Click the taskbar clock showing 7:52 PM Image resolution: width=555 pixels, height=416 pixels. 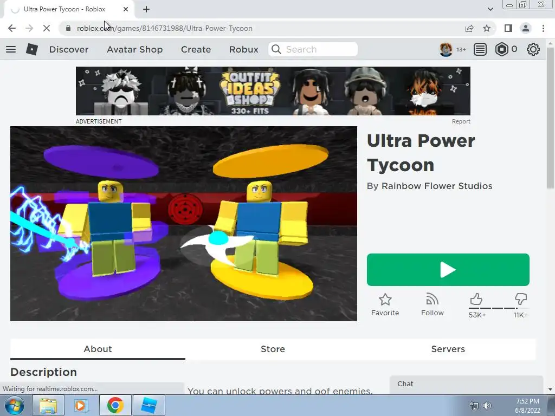pyautogui.click(x=527, y=406)
